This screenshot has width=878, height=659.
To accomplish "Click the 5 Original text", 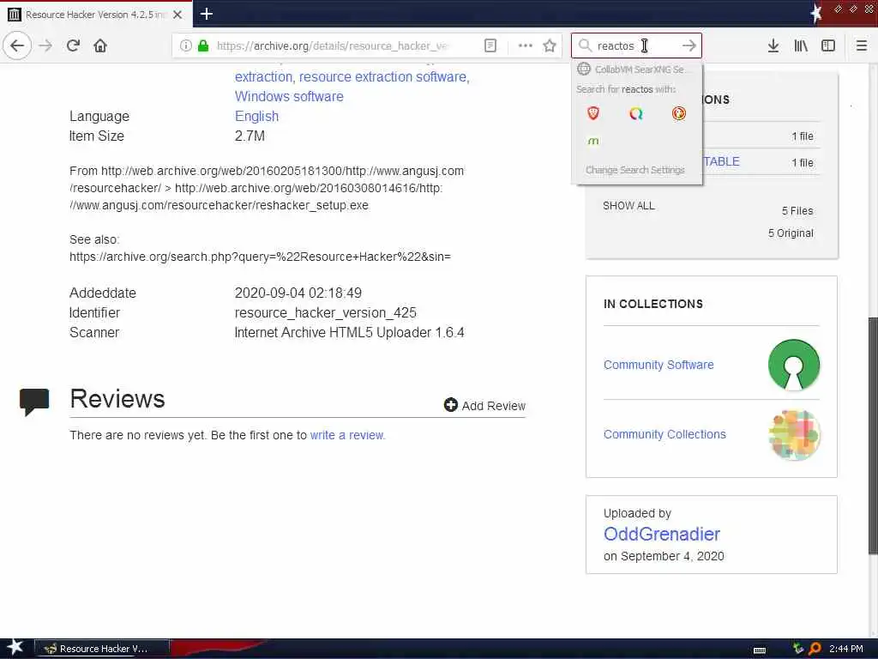I will (x=791, y=233).
